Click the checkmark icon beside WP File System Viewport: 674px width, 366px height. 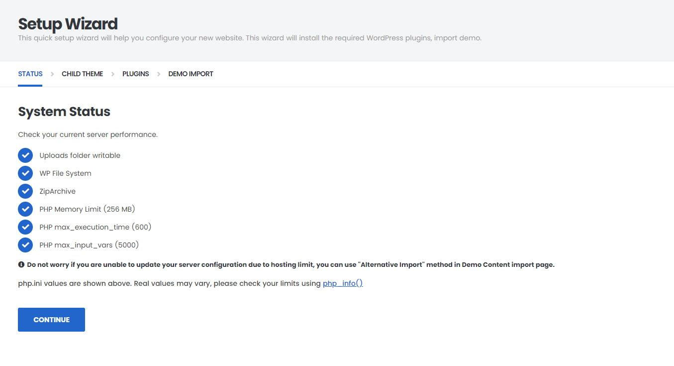tap(25, 173)
